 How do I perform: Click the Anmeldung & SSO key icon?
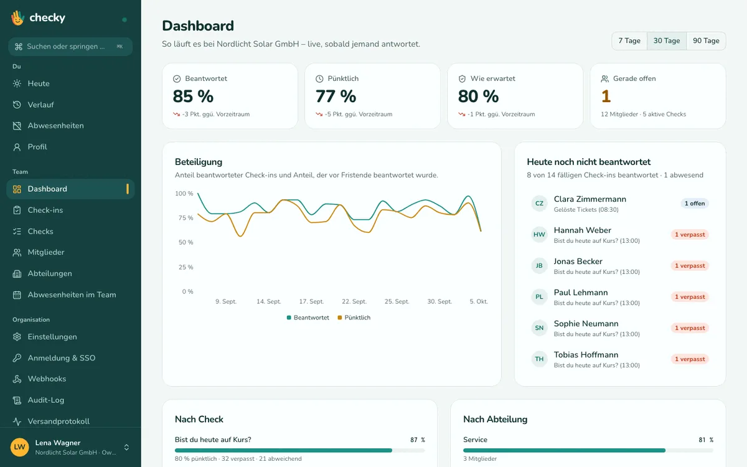(17, 358)
